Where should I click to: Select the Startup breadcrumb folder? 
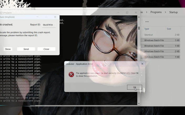(x=173, y=12)
